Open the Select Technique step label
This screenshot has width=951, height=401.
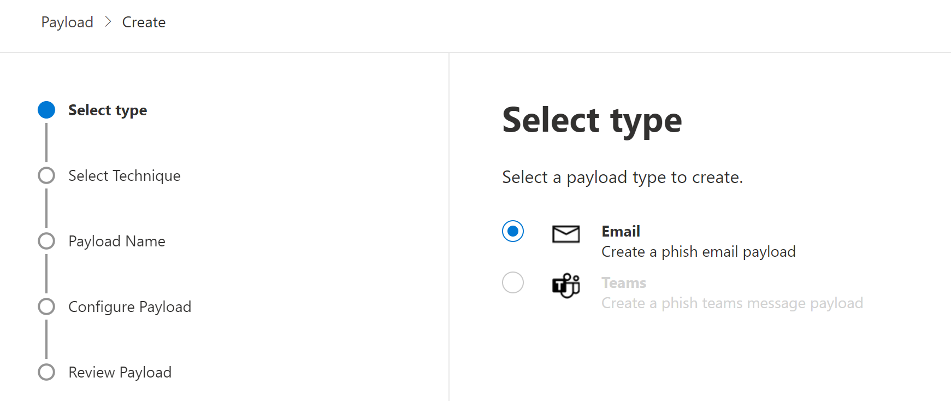point(124,176)
